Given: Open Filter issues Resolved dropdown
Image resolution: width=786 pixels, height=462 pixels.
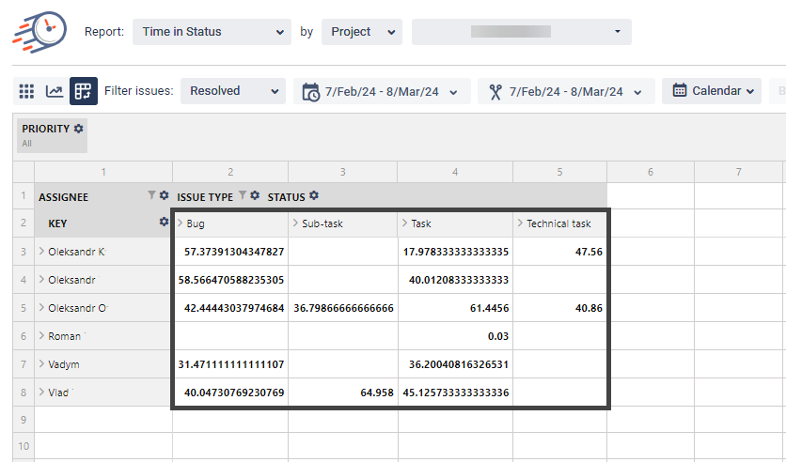Looking at the screenshot, I should pos(232,91).
